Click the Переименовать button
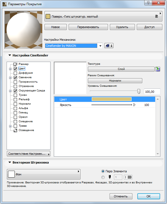The height and width of the screenshot is (204, 167). tap(88, 27)
